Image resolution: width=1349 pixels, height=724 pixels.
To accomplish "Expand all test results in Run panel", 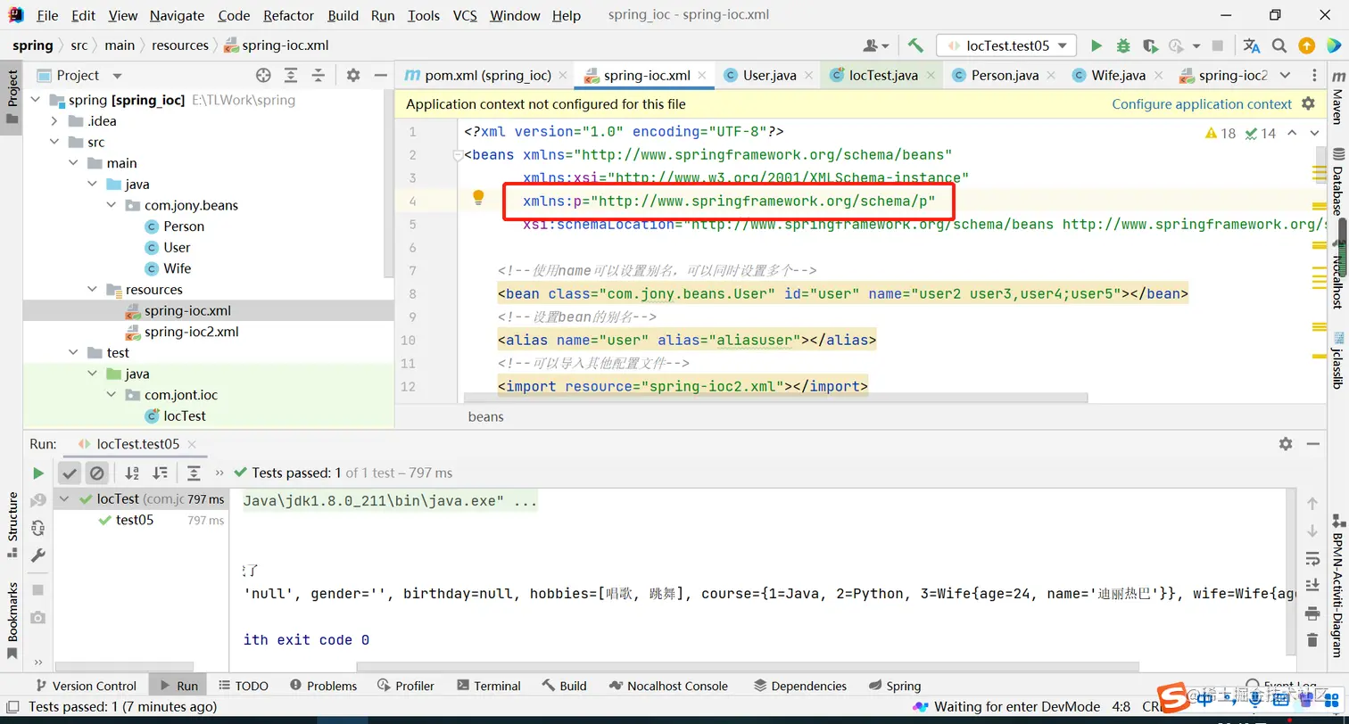I will (x=194, y=473).
